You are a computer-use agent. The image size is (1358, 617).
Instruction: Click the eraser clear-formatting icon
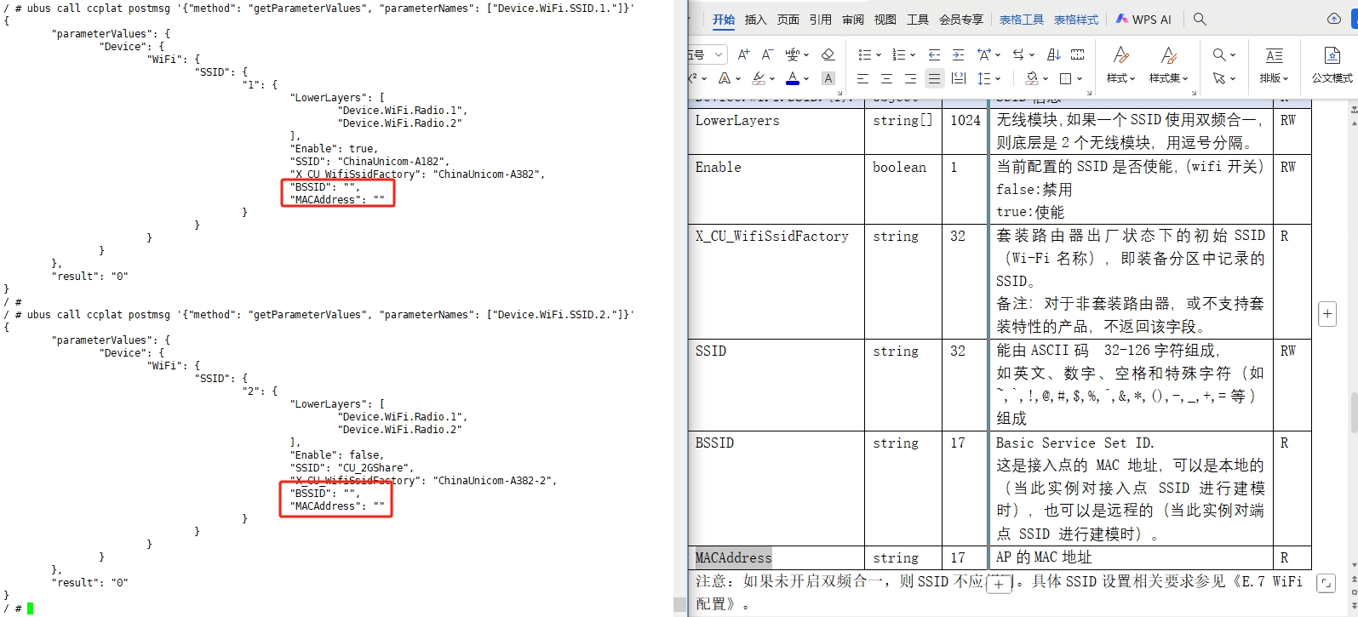(x=828, y=54)
